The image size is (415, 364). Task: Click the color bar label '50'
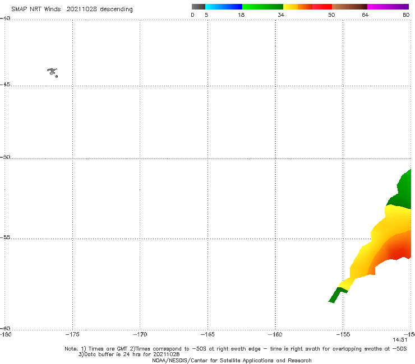pyautogui.click(x=331, y=15)
